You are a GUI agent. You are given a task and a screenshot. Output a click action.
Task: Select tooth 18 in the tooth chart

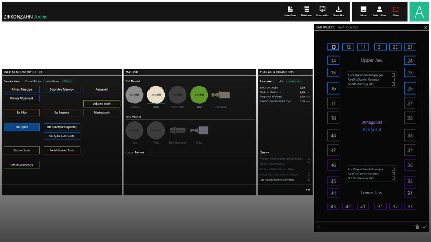point(333,118)
